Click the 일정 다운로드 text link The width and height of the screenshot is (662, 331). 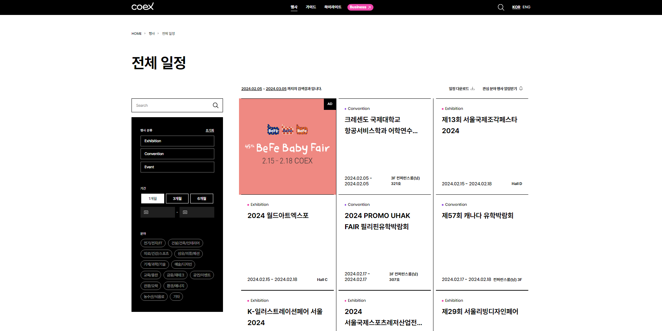click(x=459, y=89)
